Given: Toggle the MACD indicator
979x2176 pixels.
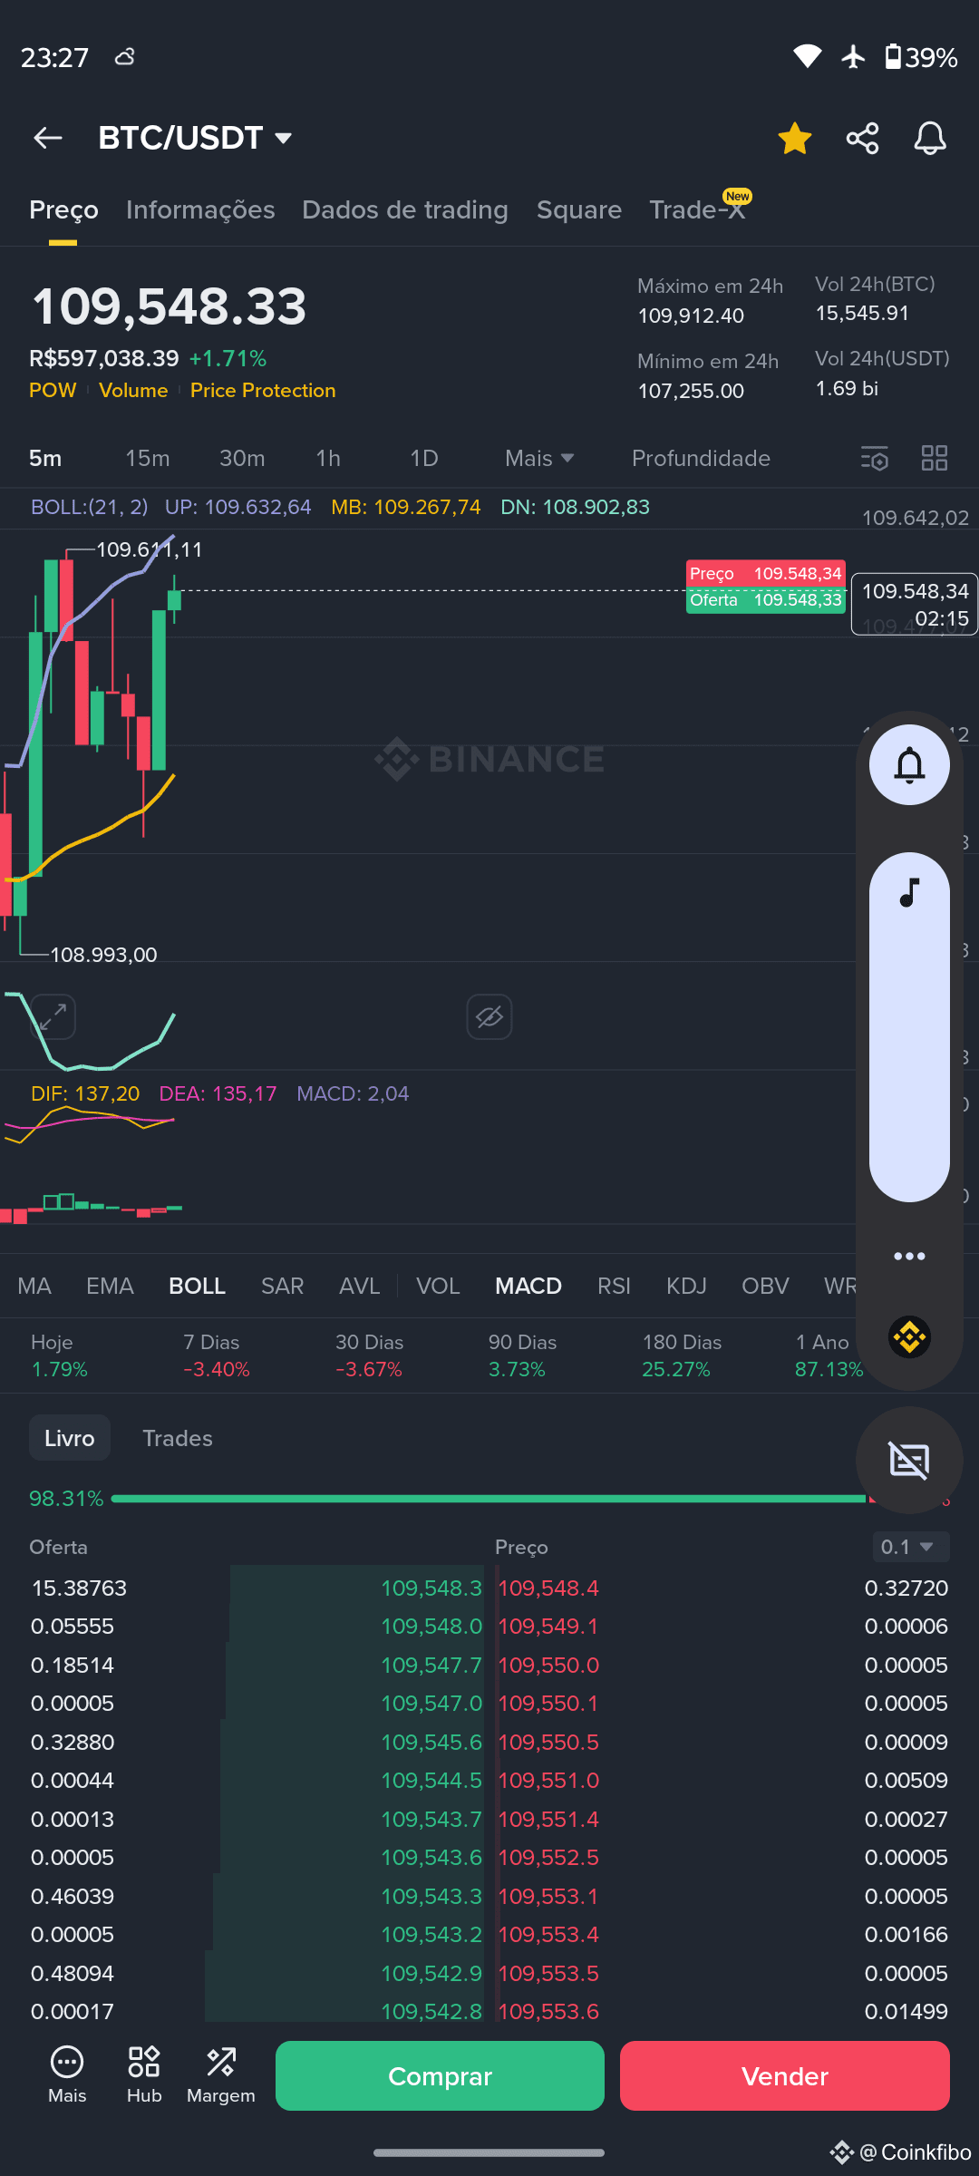Looking at the screenshot, I should 528,1286.
